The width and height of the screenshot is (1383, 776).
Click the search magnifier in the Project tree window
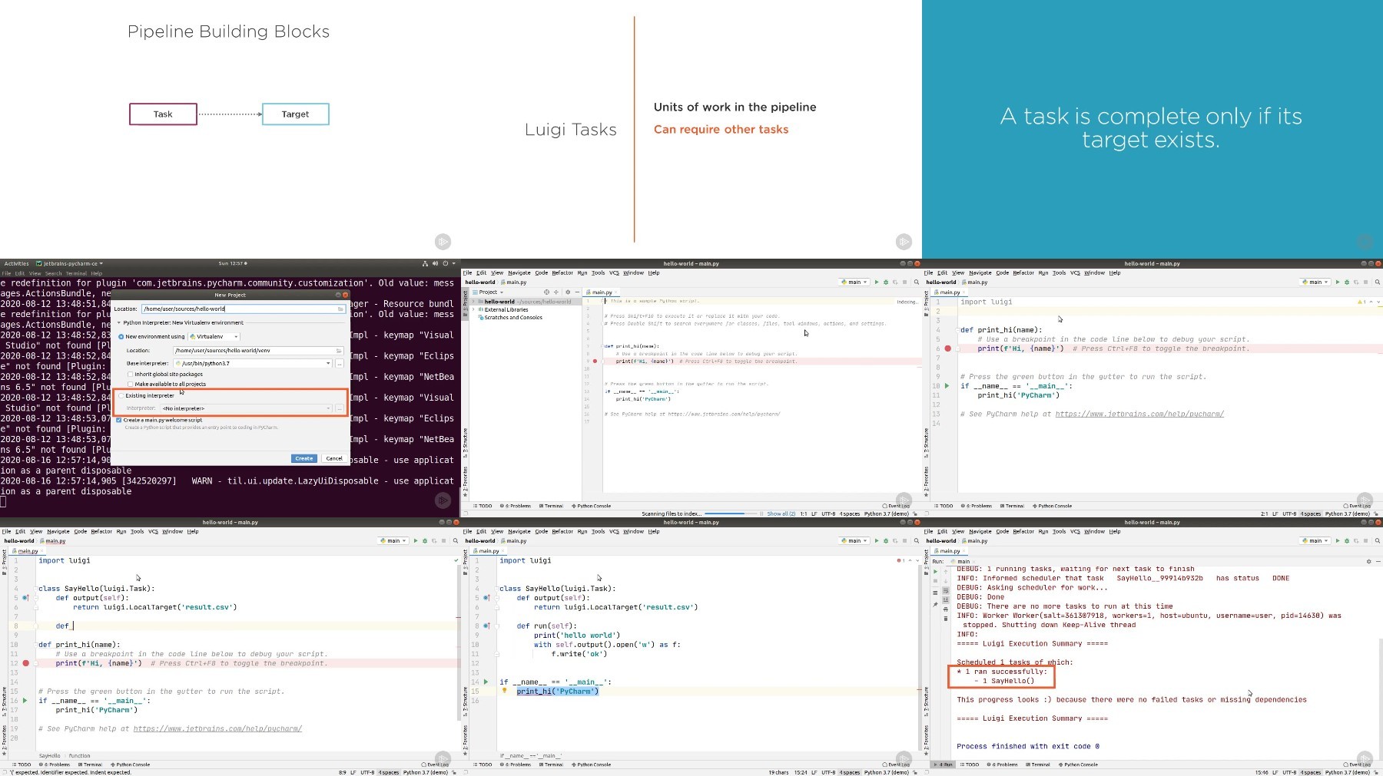[x=917, y=282]
